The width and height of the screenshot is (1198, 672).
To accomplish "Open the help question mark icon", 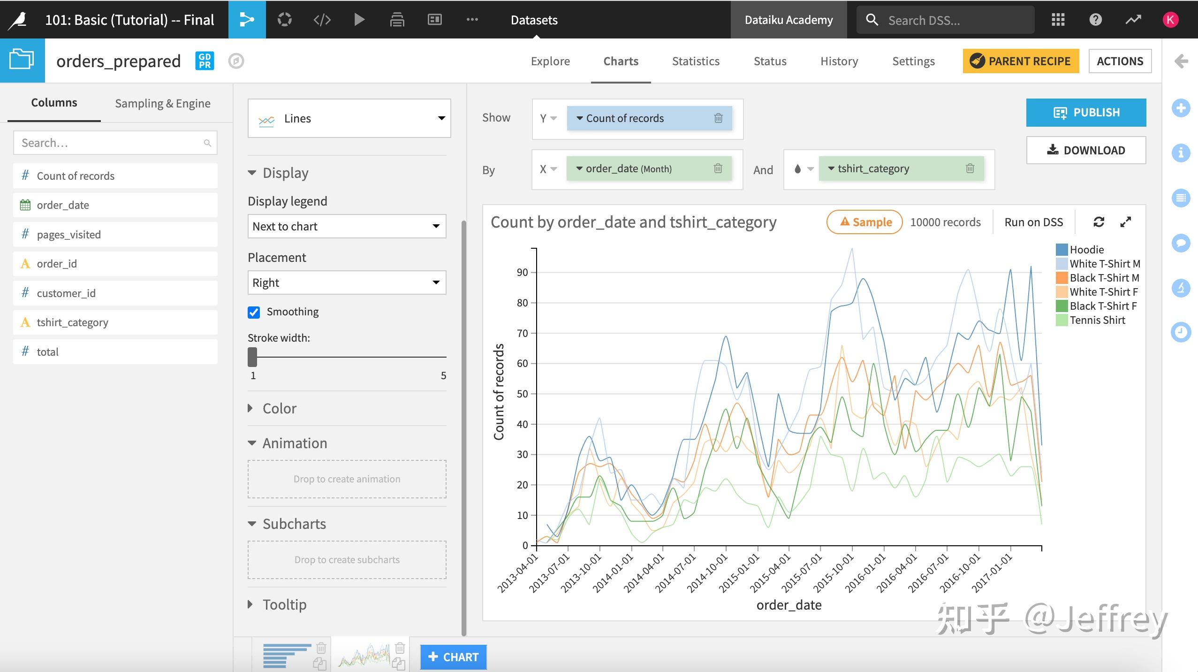I will point(1095,19).
